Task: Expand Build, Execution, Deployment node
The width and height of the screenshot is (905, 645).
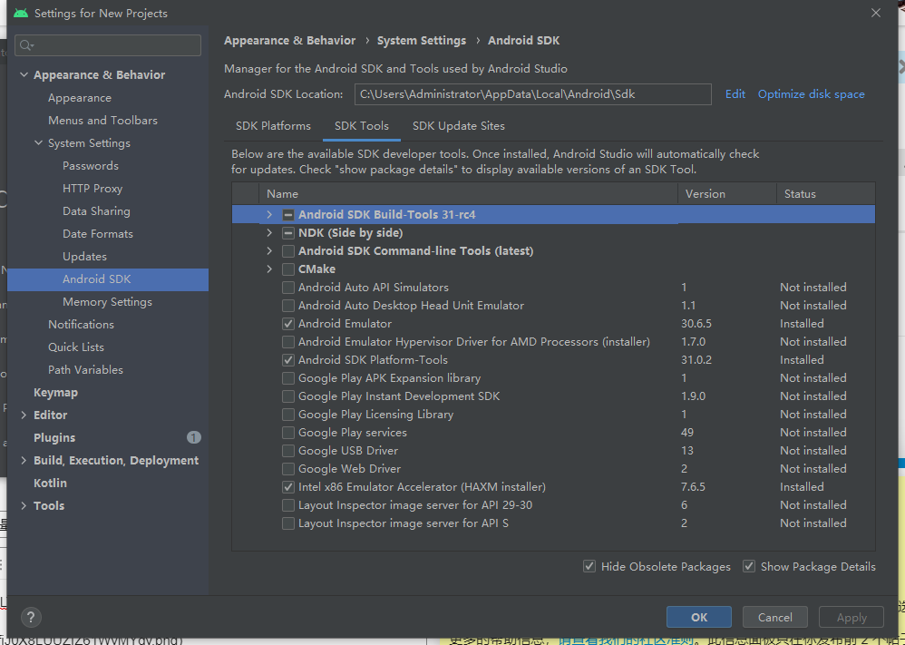Action: tap(24, 460)
